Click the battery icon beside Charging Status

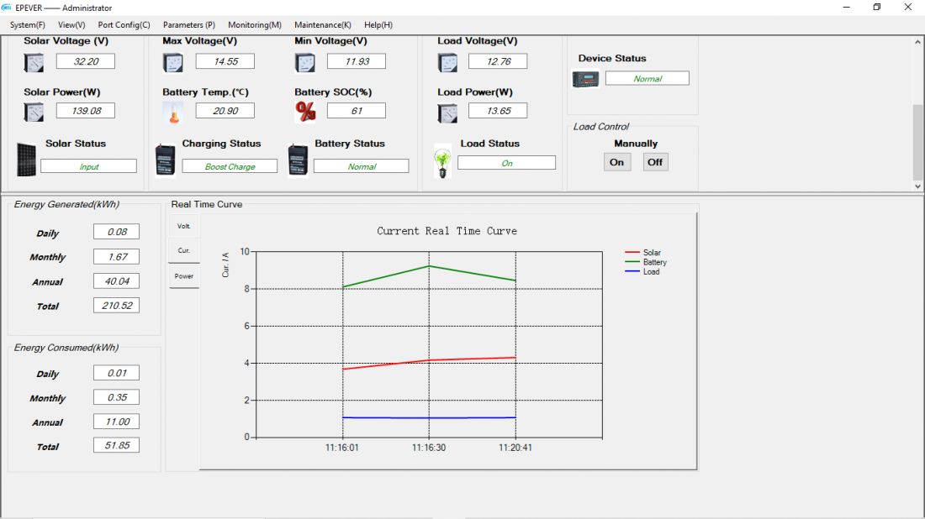point(165,160)
